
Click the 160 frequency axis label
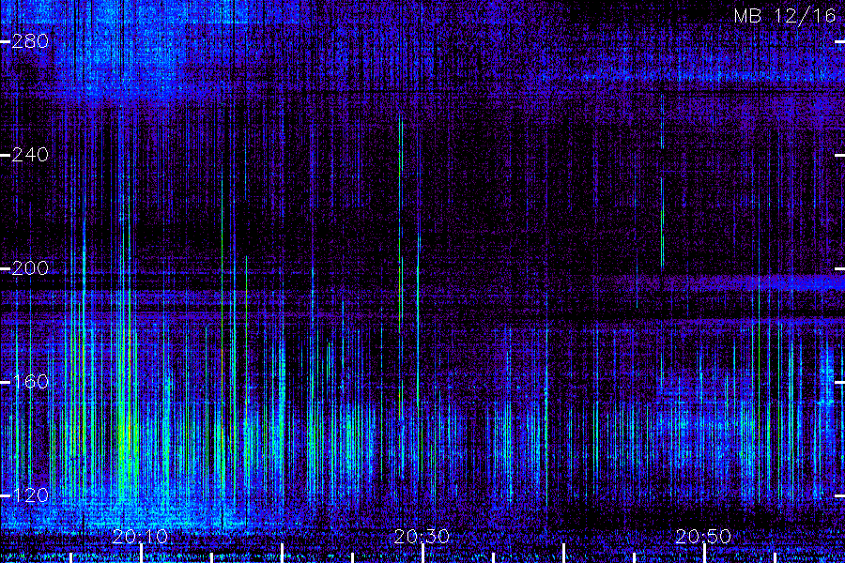point(30,382)
